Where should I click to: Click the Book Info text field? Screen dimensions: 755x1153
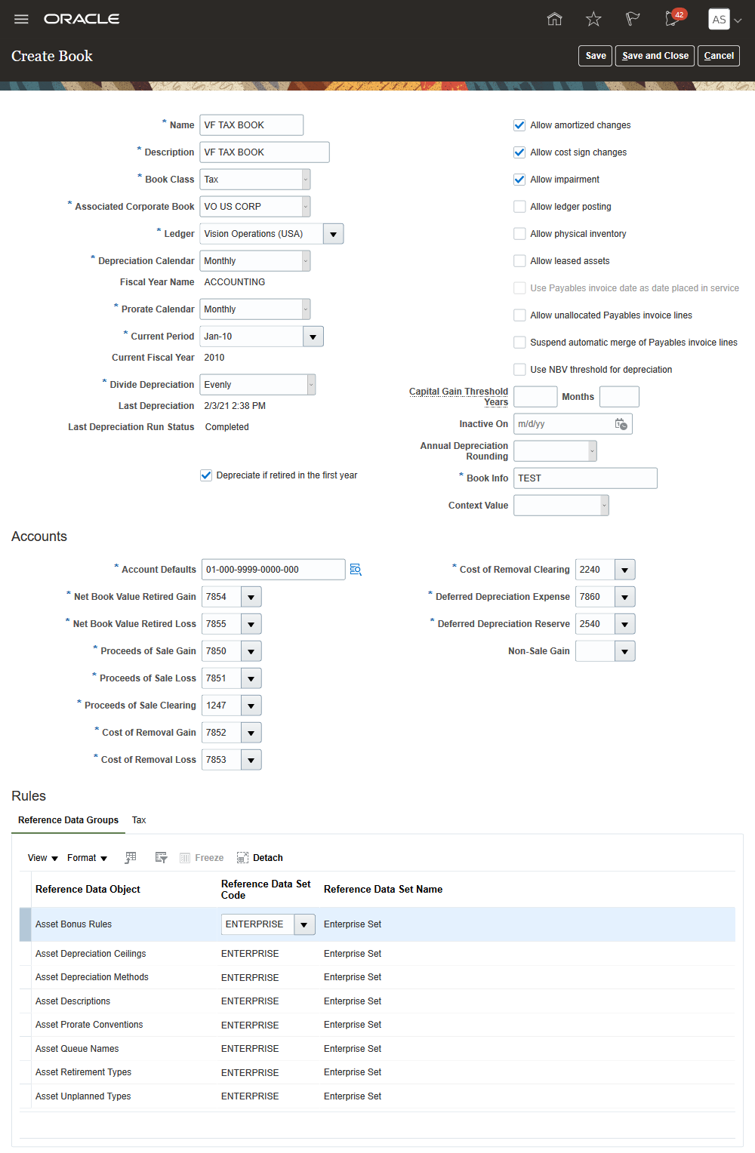[x=585, y=478]
